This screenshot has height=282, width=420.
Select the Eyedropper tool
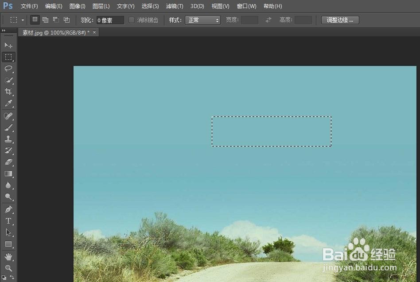point(8,103)
